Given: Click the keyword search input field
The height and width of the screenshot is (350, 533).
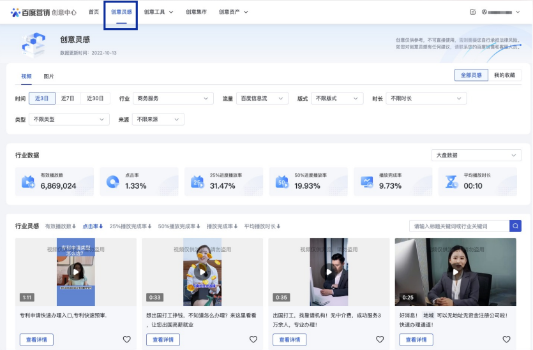Looking at the screenshot, I should [x=459, y=226].
